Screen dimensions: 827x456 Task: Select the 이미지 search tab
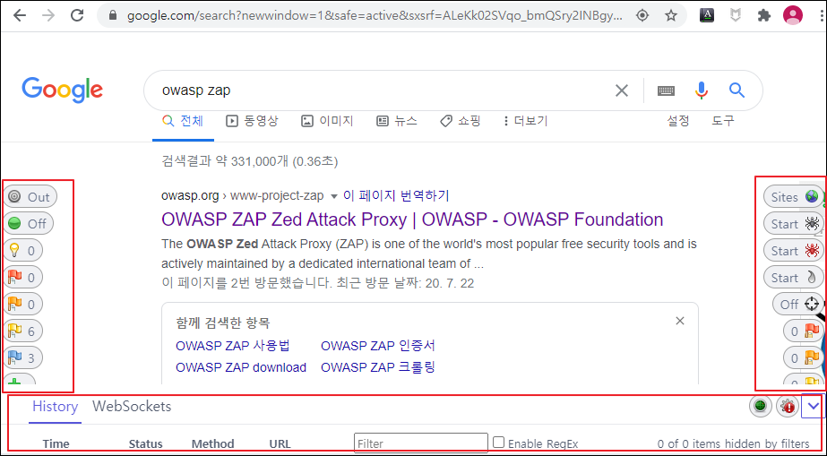[x=327, y=121]
